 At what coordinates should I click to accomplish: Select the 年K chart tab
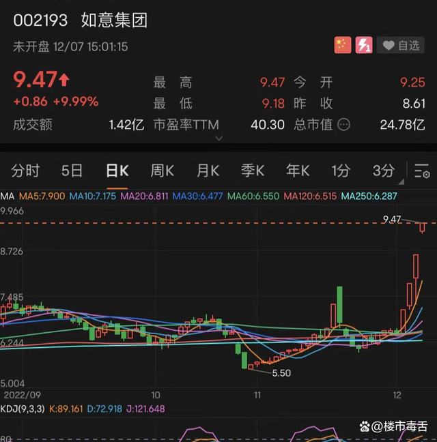pyautogui.click(x=298, y=171)
